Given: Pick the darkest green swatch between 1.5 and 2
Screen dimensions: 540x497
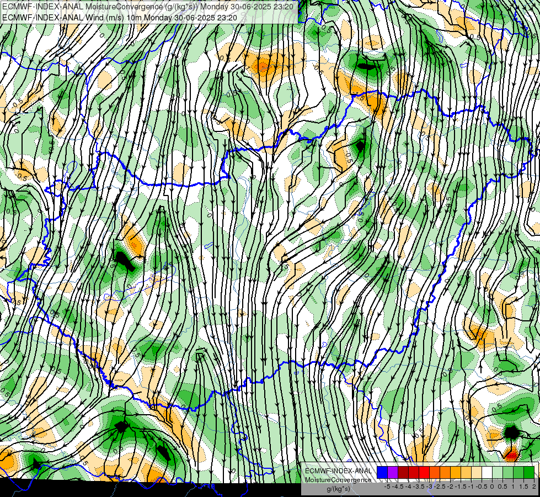Looking at the screenshot, I should tap(529, 473).
